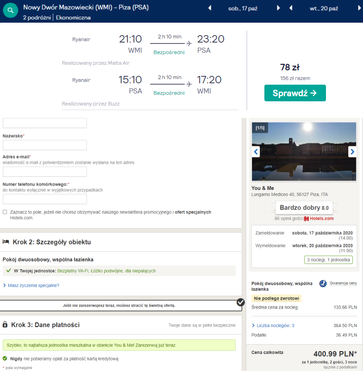
Task: Open the You & Me hotel photo
Action: click(304, 151)
